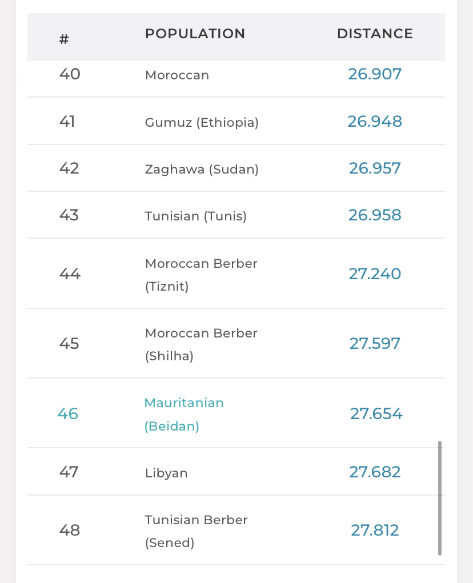This screenshot has height=583, width=473.
Task: Choose the Tunisian (Tunis) population
Action: 195,216
